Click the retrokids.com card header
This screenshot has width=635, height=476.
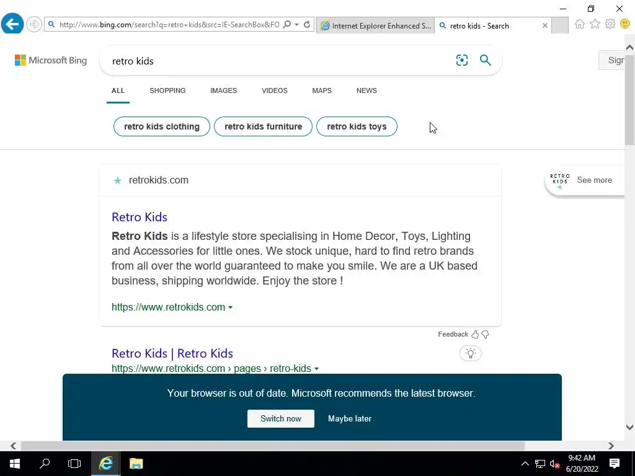coord(300,180)
